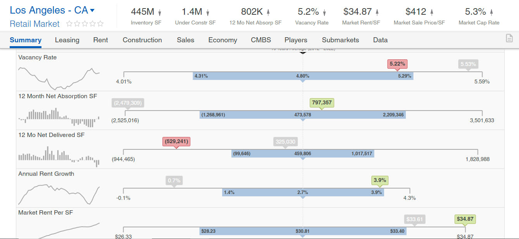Click the red 5.22% vacancy marker
This screenshot has width=519, height=239.
(398, 64)
